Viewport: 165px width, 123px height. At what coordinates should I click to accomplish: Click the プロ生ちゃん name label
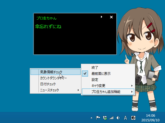46,18
